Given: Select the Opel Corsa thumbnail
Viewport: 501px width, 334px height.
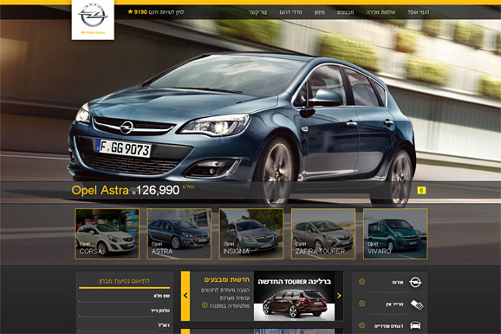Looking at the screenshot, I should pyautogui.click(x=107, y=234).
